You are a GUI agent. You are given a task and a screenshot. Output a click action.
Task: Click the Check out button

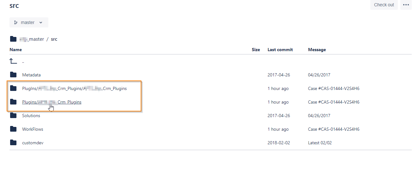click(384, 5)
